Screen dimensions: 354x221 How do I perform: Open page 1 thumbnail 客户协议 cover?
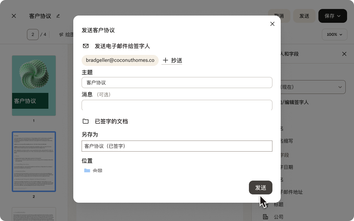tap(34, 86)
